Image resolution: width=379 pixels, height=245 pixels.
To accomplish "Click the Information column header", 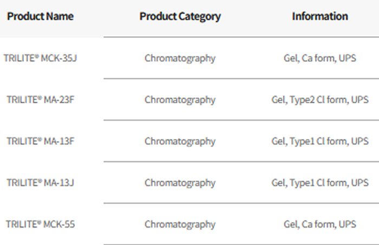I will tap(320, 16).
